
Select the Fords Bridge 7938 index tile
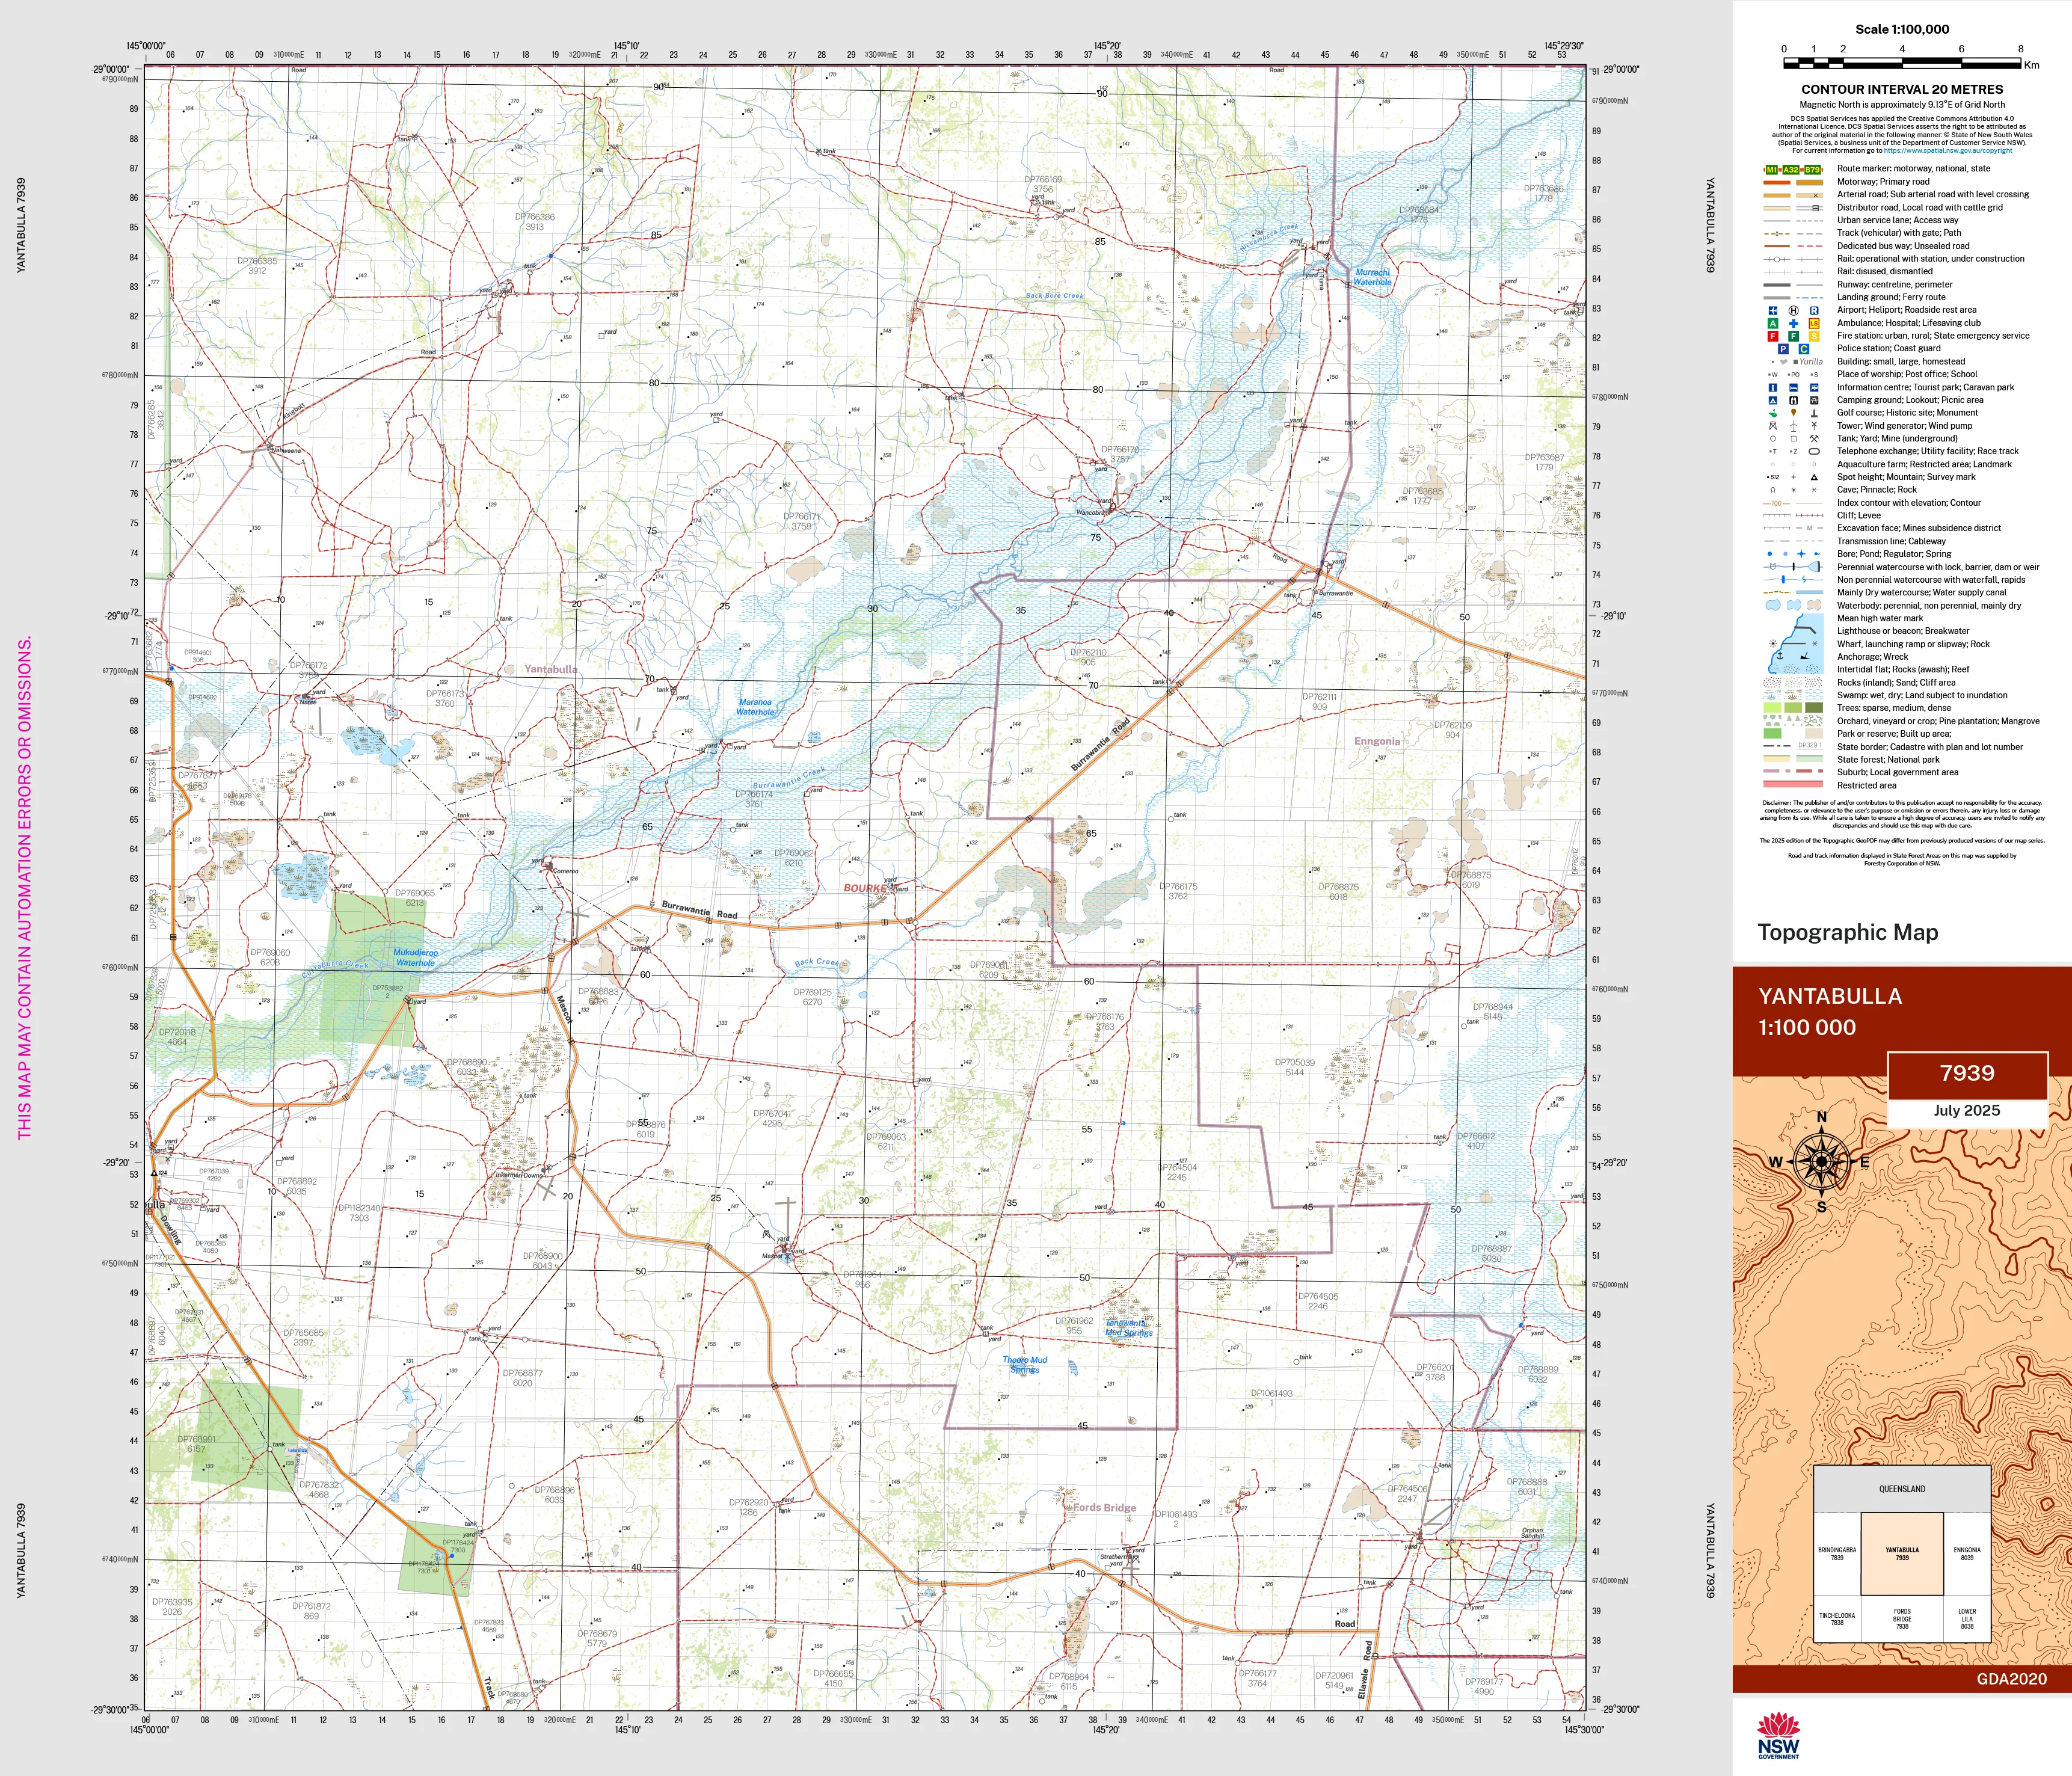pyautogui.click(x=1902, y=1618)
